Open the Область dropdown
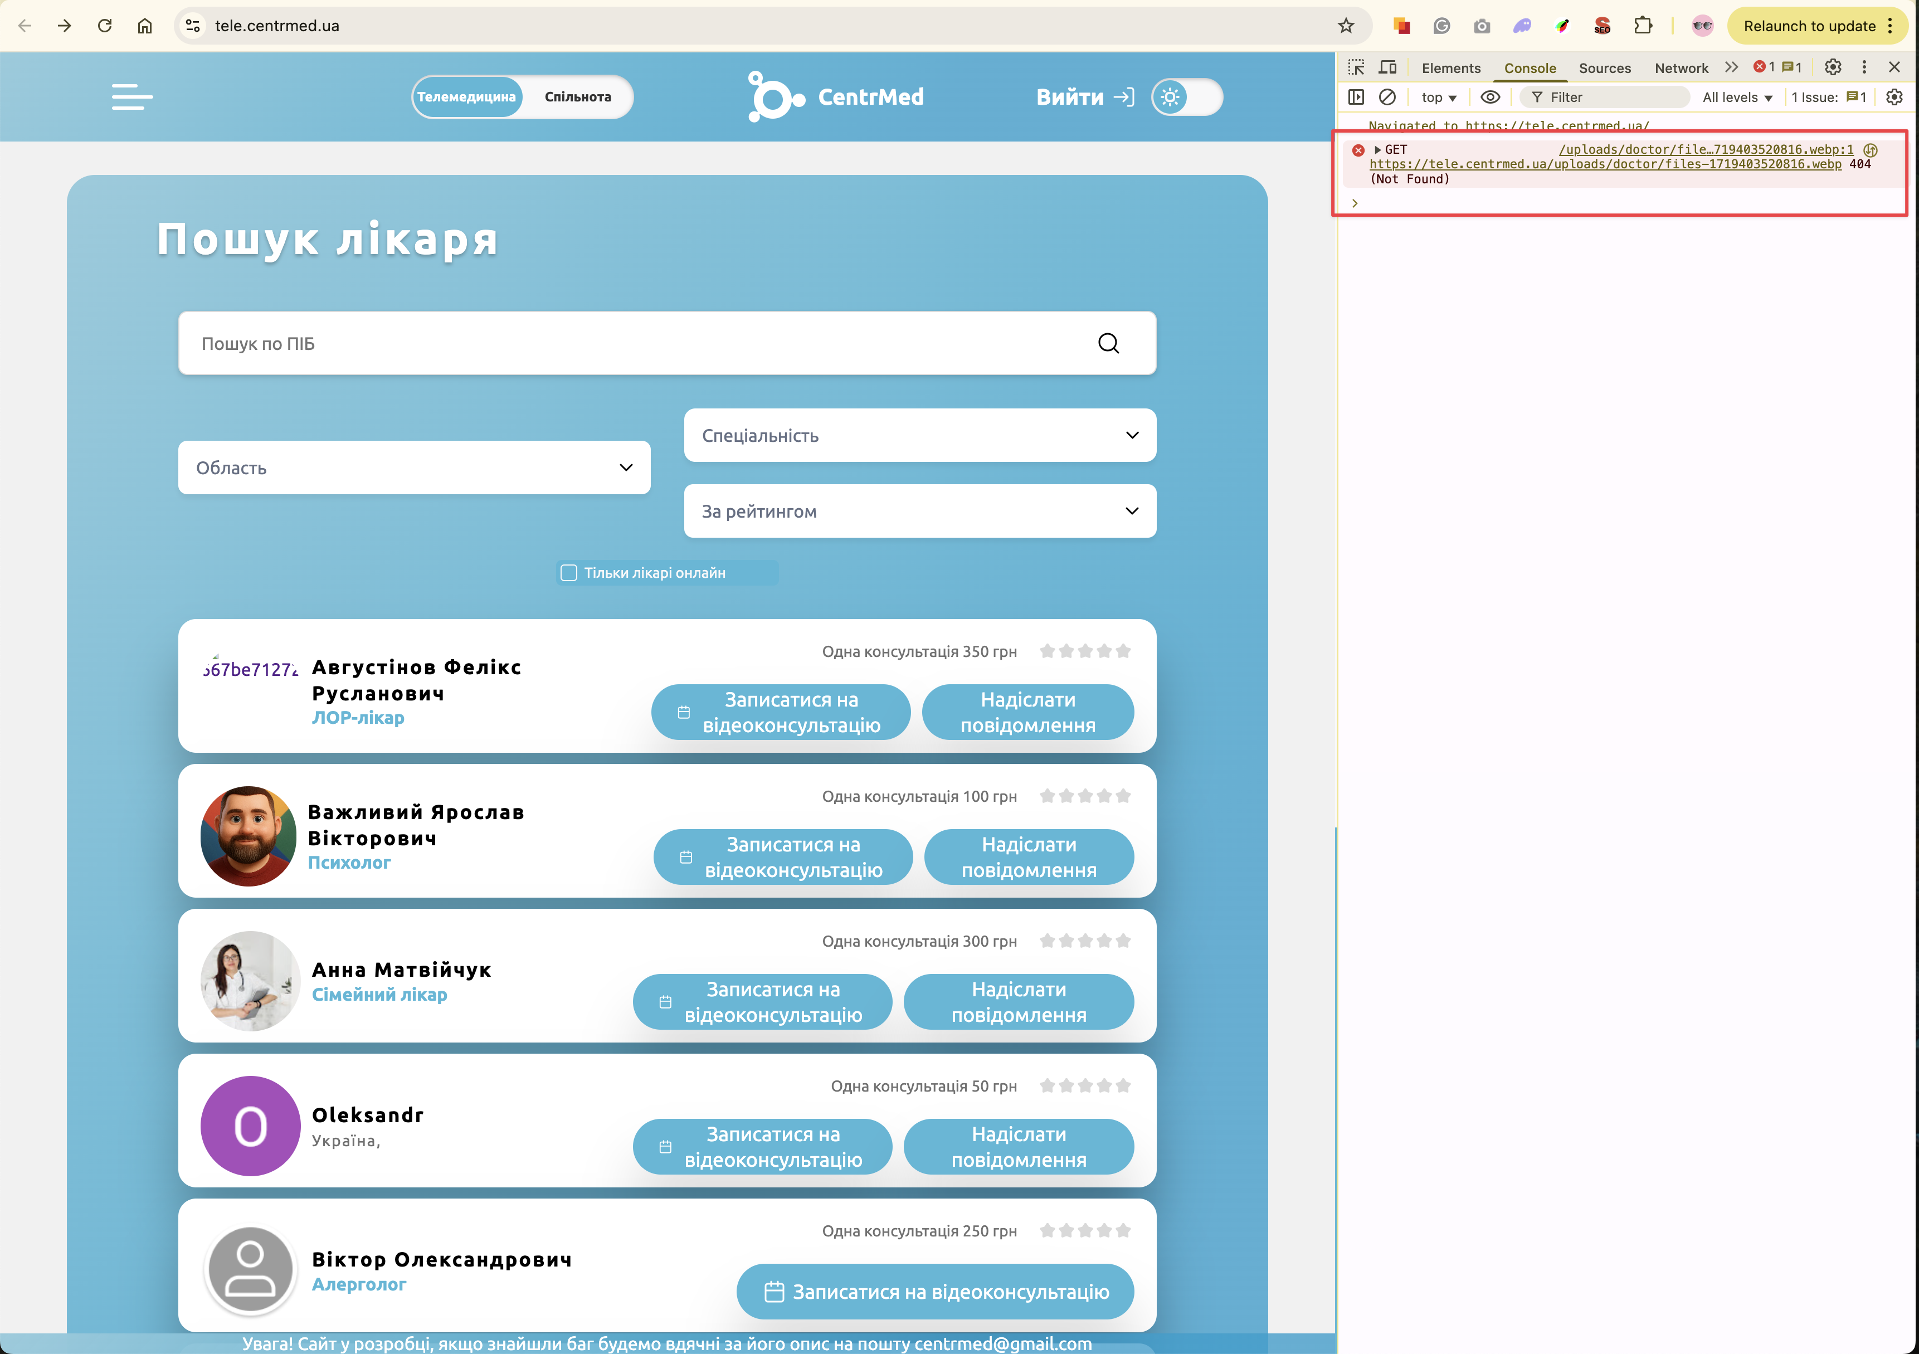 (x=413, y=468)
